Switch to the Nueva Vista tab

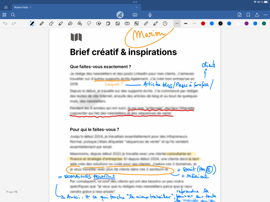(x=21, y=7)
